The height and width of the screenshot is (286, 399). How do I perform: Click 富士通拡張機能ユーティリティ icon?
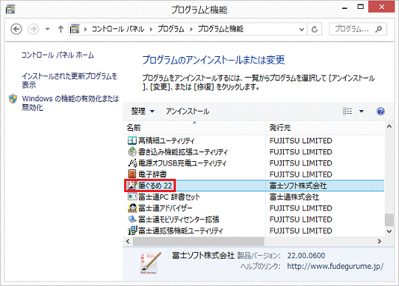(132, 231)
